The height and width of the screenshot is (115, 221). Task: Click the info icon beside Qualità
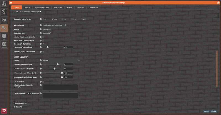tap(41, 29)
